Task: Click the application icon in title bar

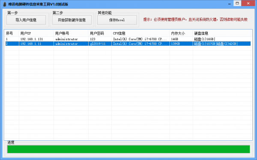Action: (5, 4)
